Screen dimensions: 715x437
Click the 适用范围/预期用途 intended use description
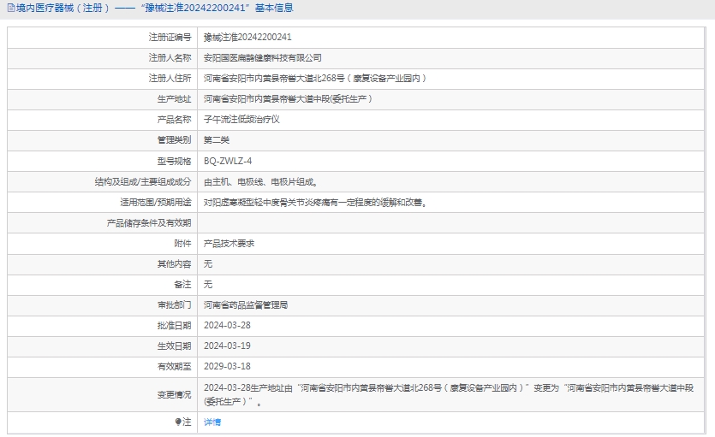(314, 203)
